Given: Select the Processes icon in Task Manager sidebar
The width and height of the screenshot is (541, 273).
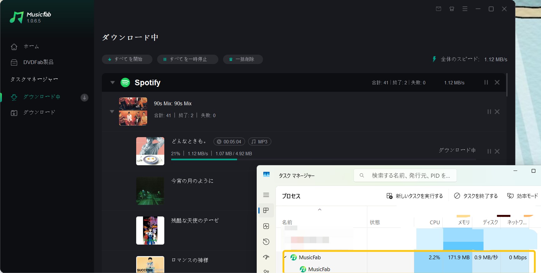Looking at the screenshot, I should pyautogui.click(x=266, y=211).
